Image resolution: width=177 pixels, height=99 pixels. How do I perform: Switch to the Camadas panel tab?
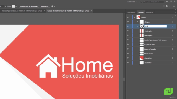click(x=140, y=12)
